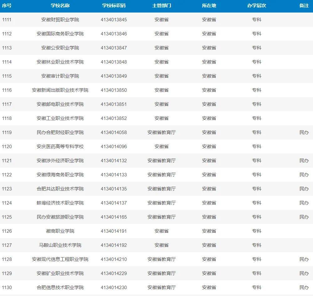This screenshot has height=296, width=313.
Task: Select school name 合肥信息技术职业学院
Action: [x=60, y=288]
